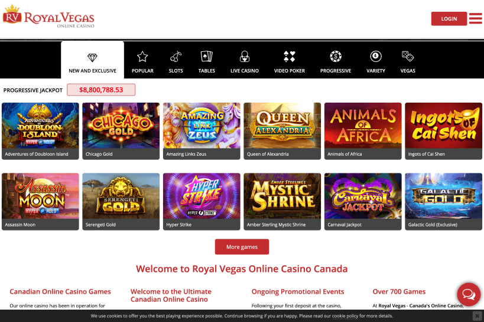Open the Slots cherry icon
This screenshot has width=484, height=322.
[176, 57]
